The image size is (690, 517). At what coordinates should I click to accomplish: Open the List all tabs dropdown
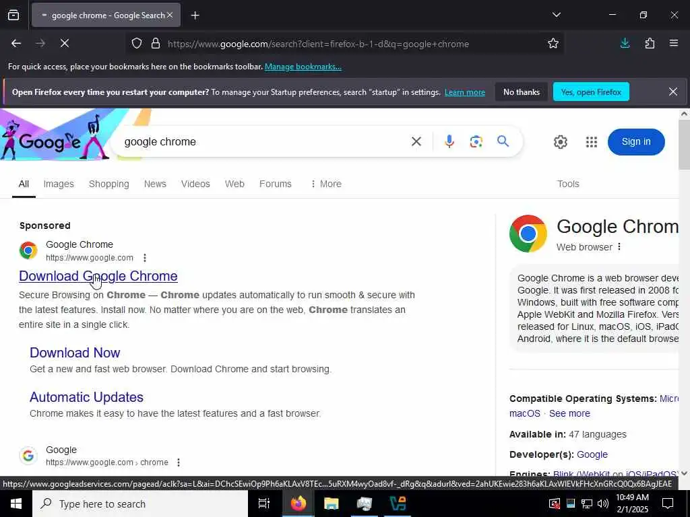[x=556, y=15]
